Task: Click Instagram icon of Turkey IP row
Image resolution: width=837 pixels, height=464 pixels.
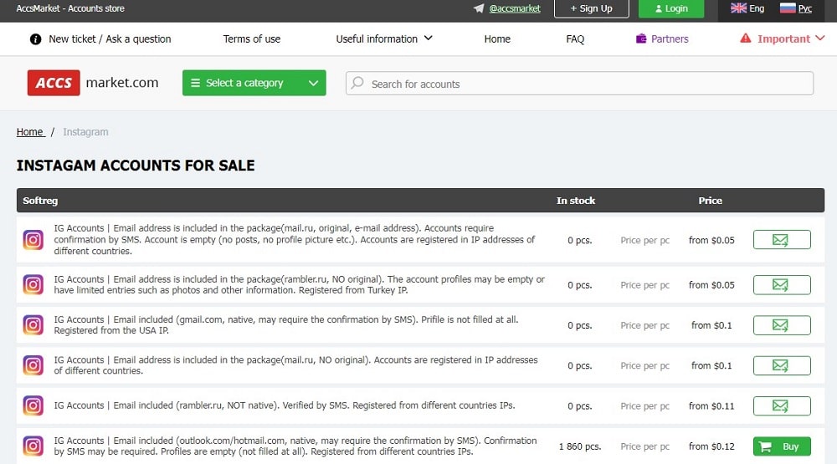Action: (33, 284)
